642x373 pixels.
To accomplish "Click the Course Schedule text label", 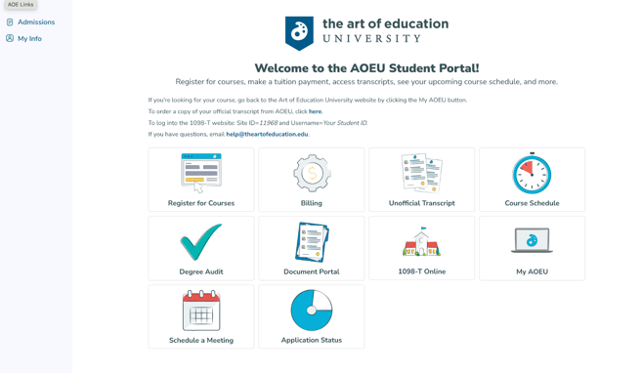I will pos(532,203).
